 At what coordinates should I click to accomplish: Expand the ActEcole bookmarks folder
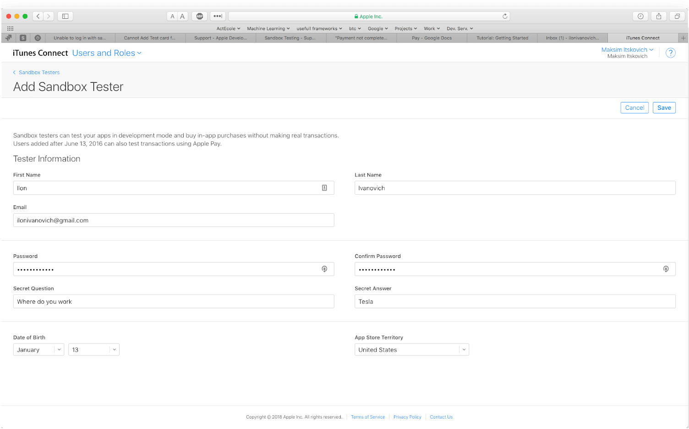[x=228, y=28]
